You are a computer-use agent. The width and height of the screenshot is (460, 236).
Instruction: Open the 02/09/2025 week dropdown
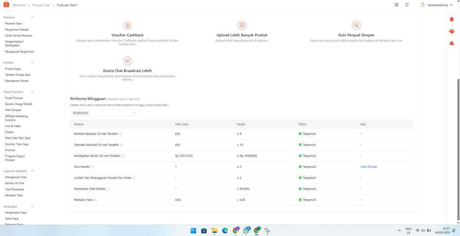tap(105, 113)
